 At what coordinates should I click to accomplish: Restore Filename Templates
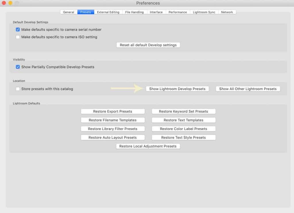click(x=113, y=120)
